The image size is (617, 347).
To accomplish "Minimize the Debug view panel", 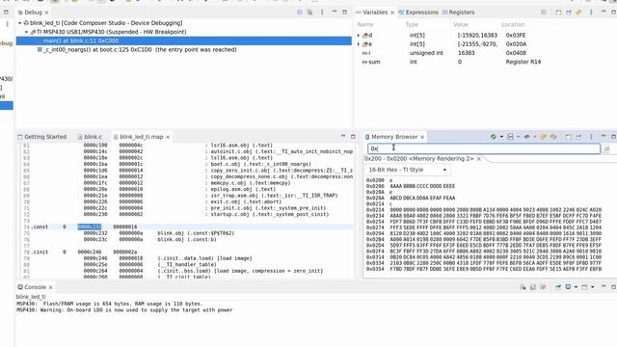I will coord(335,12).
